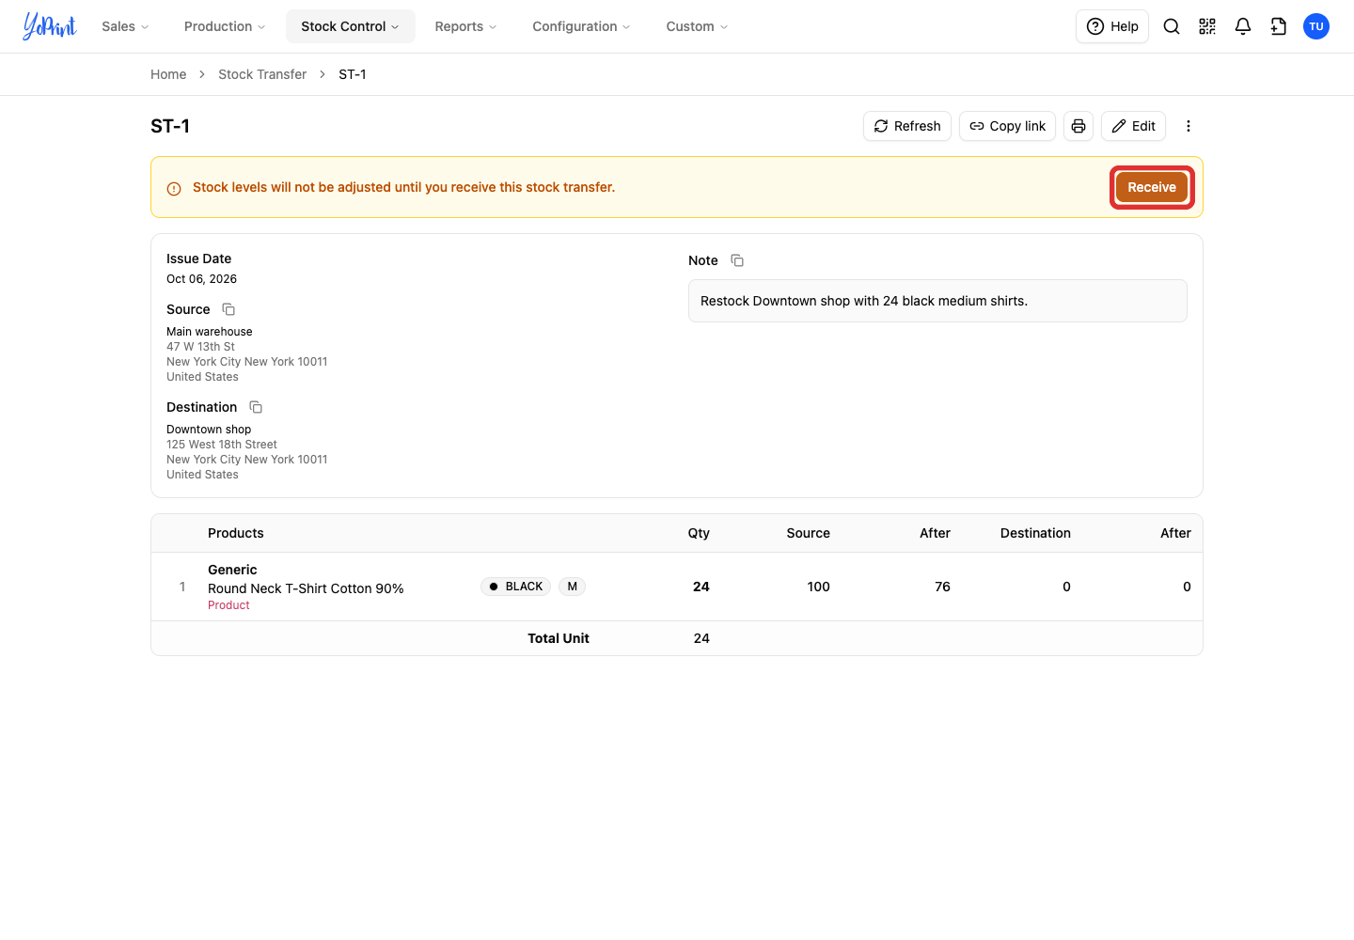This screenshot has width=1354, height=940.
Task: Click the Total Unit label
Action: point(559,638)
